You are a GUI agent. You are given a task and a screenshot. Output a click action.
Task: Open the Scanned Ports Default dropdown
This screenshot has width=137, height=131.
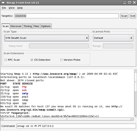113,38
